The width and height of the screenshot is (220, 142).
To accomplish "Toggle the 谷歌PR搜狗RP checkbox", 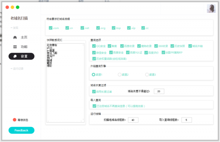I will click(x=163, y=52).
